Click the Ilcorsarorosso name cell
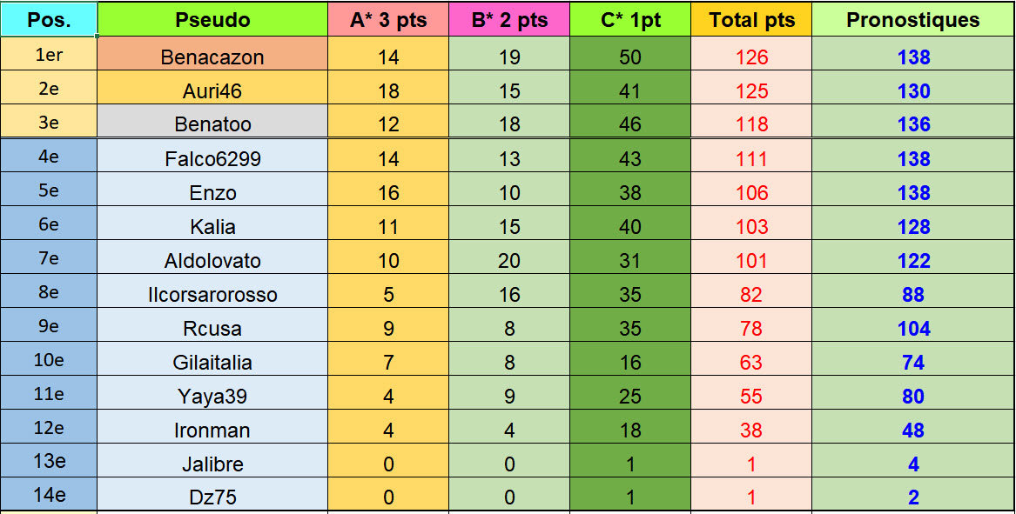 click(212, 295)
